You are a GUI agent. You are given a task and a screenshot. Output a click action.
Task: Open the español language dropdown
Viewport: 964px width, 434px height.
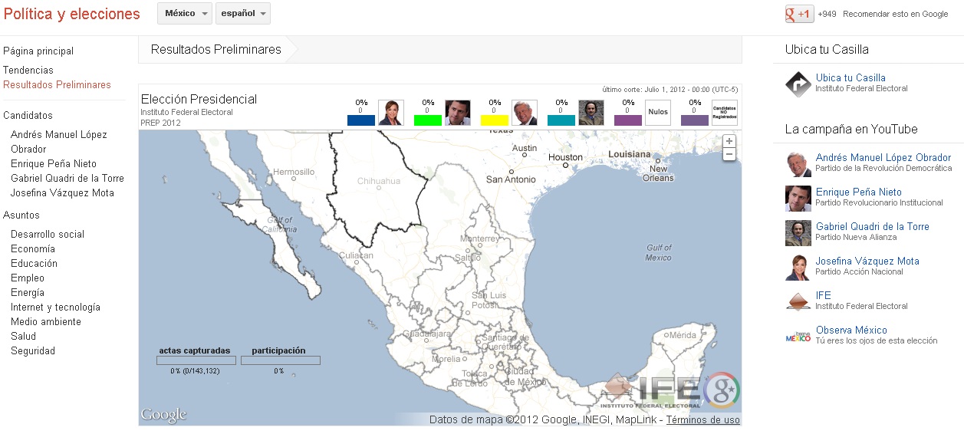click(x=243, y=14)
